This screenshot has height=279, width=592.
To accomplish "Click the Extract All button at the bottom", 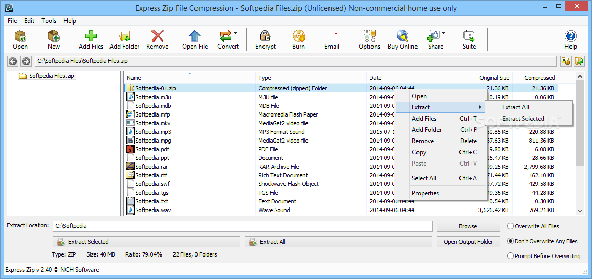I will [338, 242].
